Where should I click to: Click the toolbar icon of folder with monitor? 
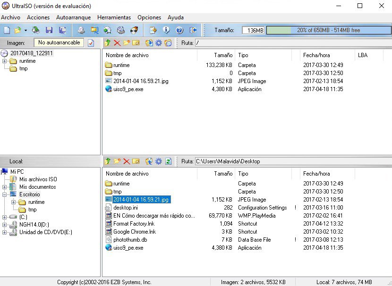click(94, 30)
